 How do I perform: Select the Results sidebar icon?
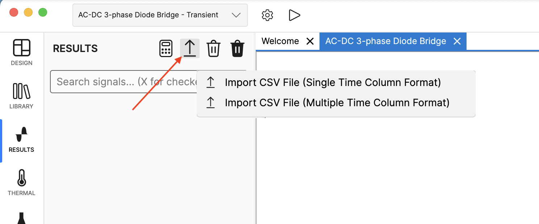click(x=21, y=139)
